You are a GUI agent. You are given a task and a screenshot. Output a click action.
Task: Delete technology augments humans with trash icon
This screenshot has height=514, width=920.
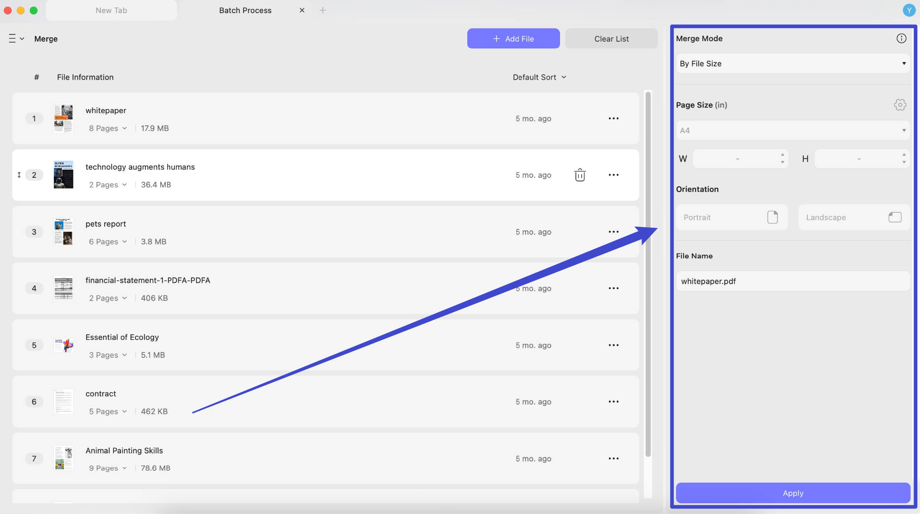pyautogui.click(x=580, y=175)
